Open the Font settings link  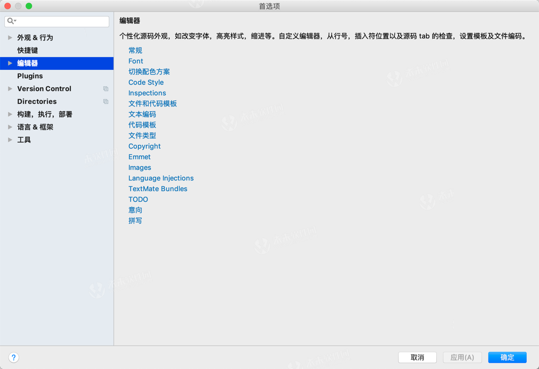point(135,61)
